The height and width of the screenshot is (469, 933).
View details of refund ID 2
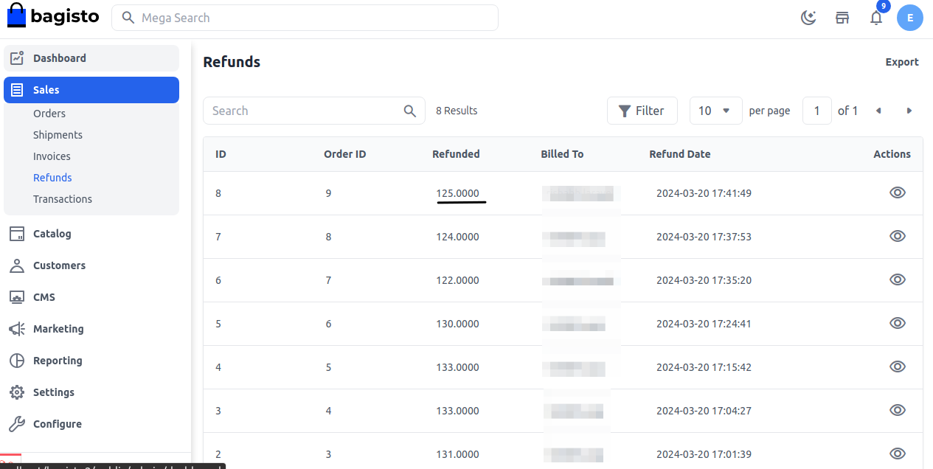(898, 454)
